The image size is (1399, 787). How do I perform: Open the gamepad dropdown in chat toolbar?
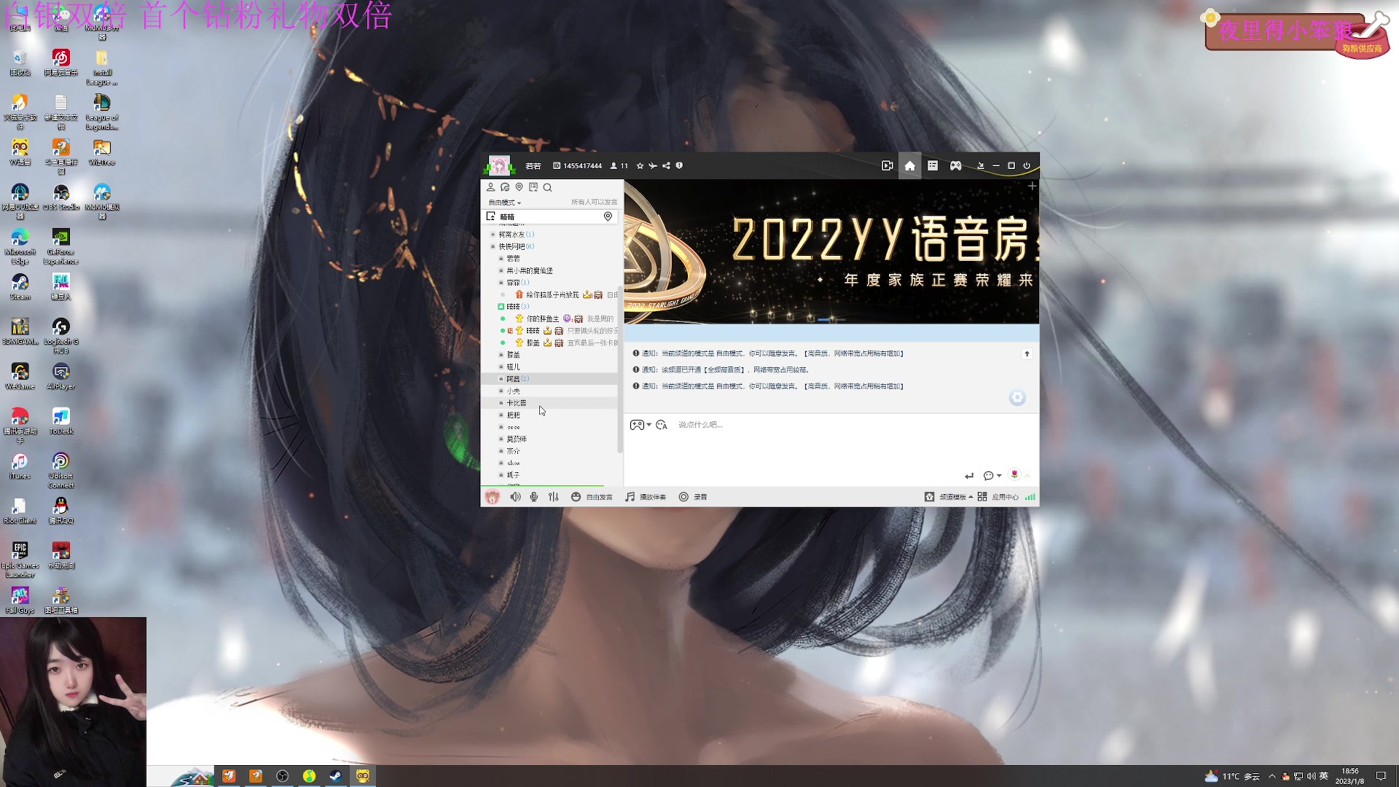coord(640,425)
